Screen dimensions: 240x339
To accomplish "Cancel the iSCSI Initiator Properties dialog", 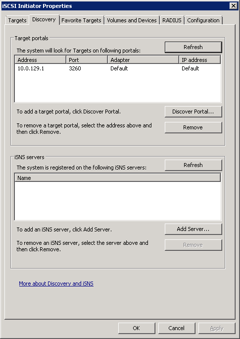I will click(177, 328).
